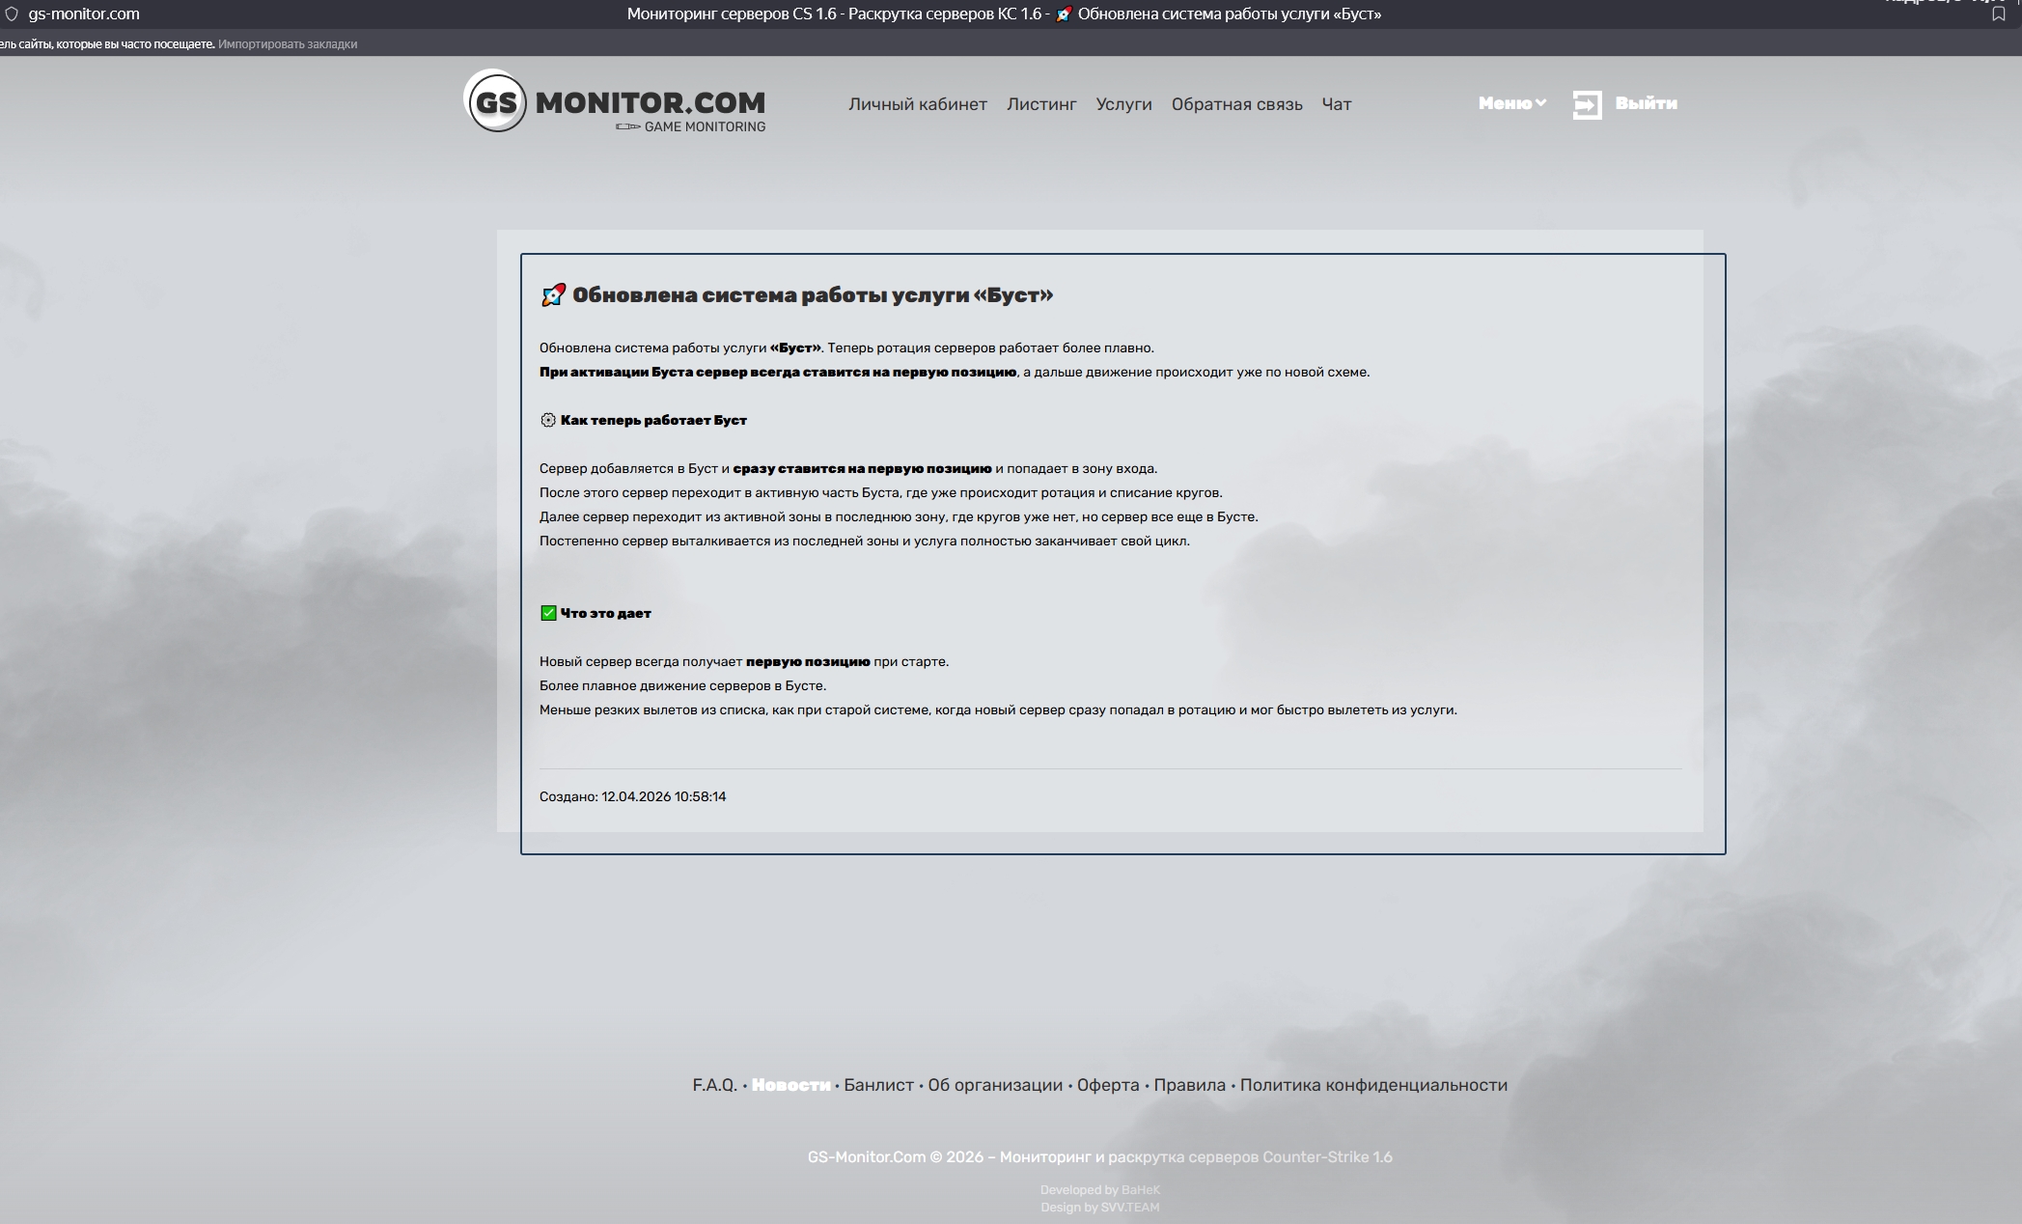Image resolution: width=2022 pixels, height=1224 pixels.
Task: Click the shield icon in the address bar
Action: pos(10,14)
